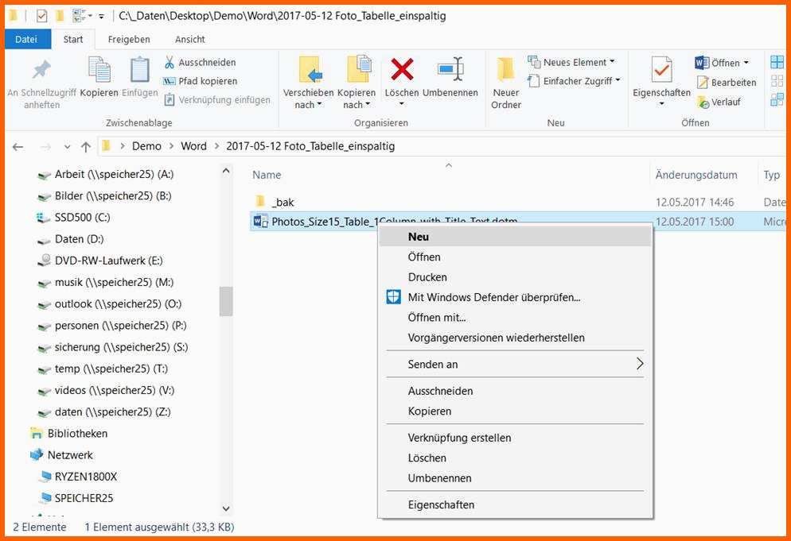This screenshot has width=791, height=541.
Task: Expand Senden an submenu arrow
Action: (639, 364)
